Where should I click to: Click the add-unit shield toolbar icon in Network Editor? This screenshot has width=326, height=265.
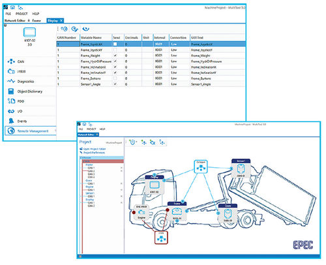pos(132,142)
